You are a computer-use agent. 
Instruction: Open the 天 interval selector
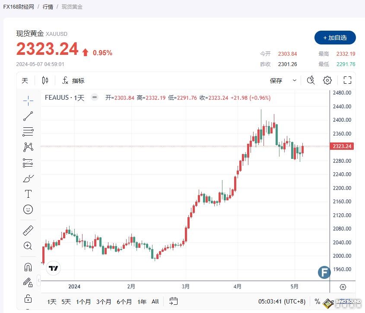[25, 80]
